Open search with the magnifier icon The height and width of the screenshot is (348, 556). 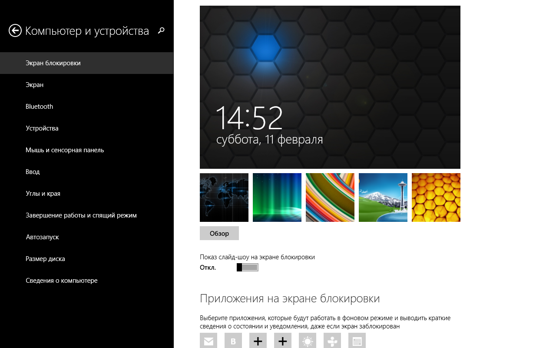[x=161, y=30]
